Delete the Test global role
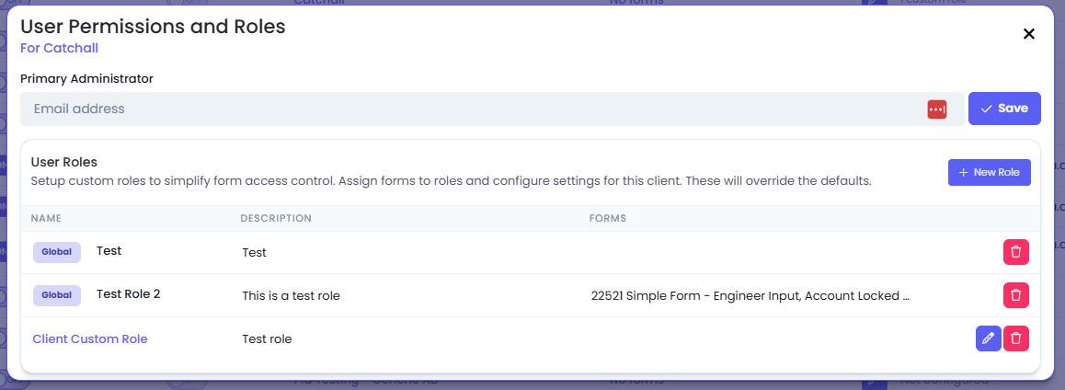 tap(1015, 252)
